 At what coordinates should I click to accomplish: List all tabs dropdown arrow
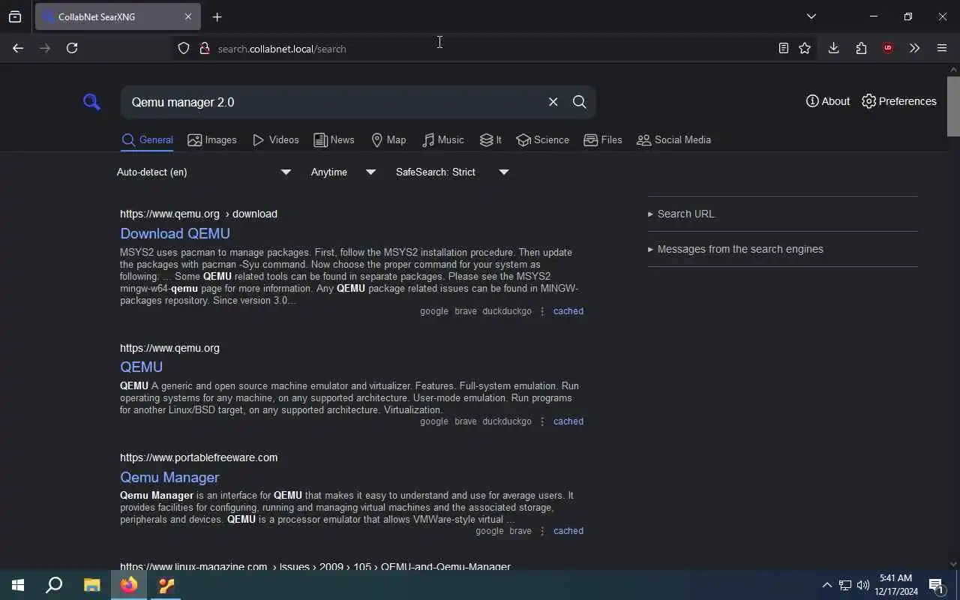(x=811, y=16)
